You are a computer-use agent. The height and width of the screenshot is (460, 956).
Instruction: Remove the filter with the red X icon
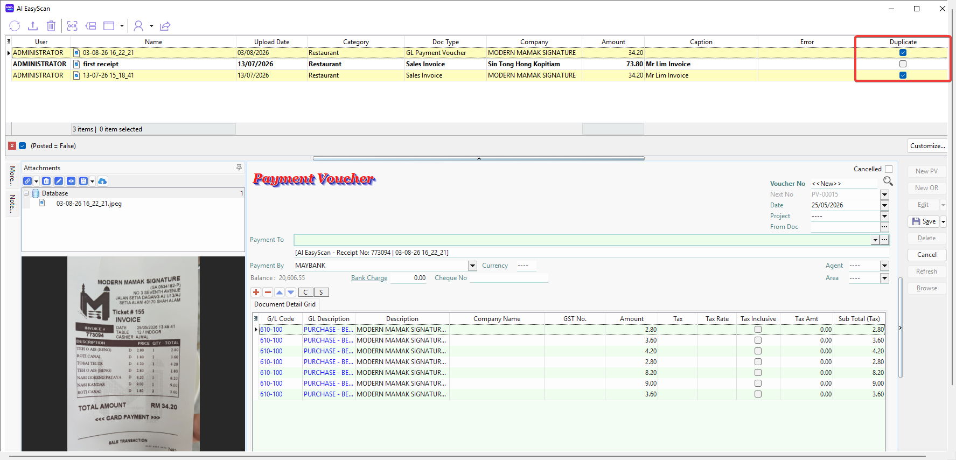12,145
